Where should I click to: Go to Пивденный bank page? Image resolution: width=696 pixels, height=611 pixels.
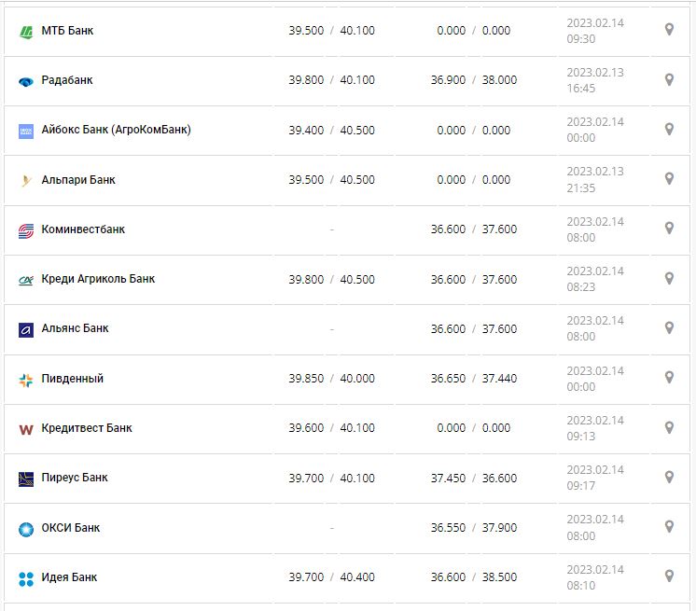73,379
